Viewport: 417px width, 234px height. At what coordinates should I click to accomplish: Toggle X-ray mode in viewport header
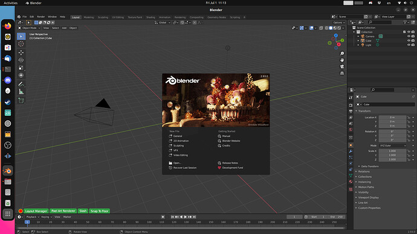(x=321, y=28)
